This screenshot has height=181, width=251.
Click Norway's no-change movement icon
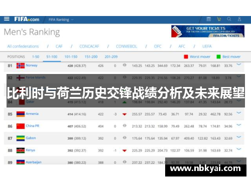pyautogui.click(x=124, y=65)
